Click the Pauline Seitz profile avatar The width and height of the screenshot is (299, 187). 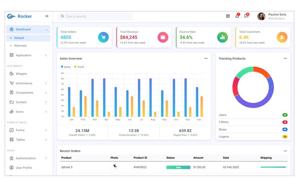click(x=261, y=16)
